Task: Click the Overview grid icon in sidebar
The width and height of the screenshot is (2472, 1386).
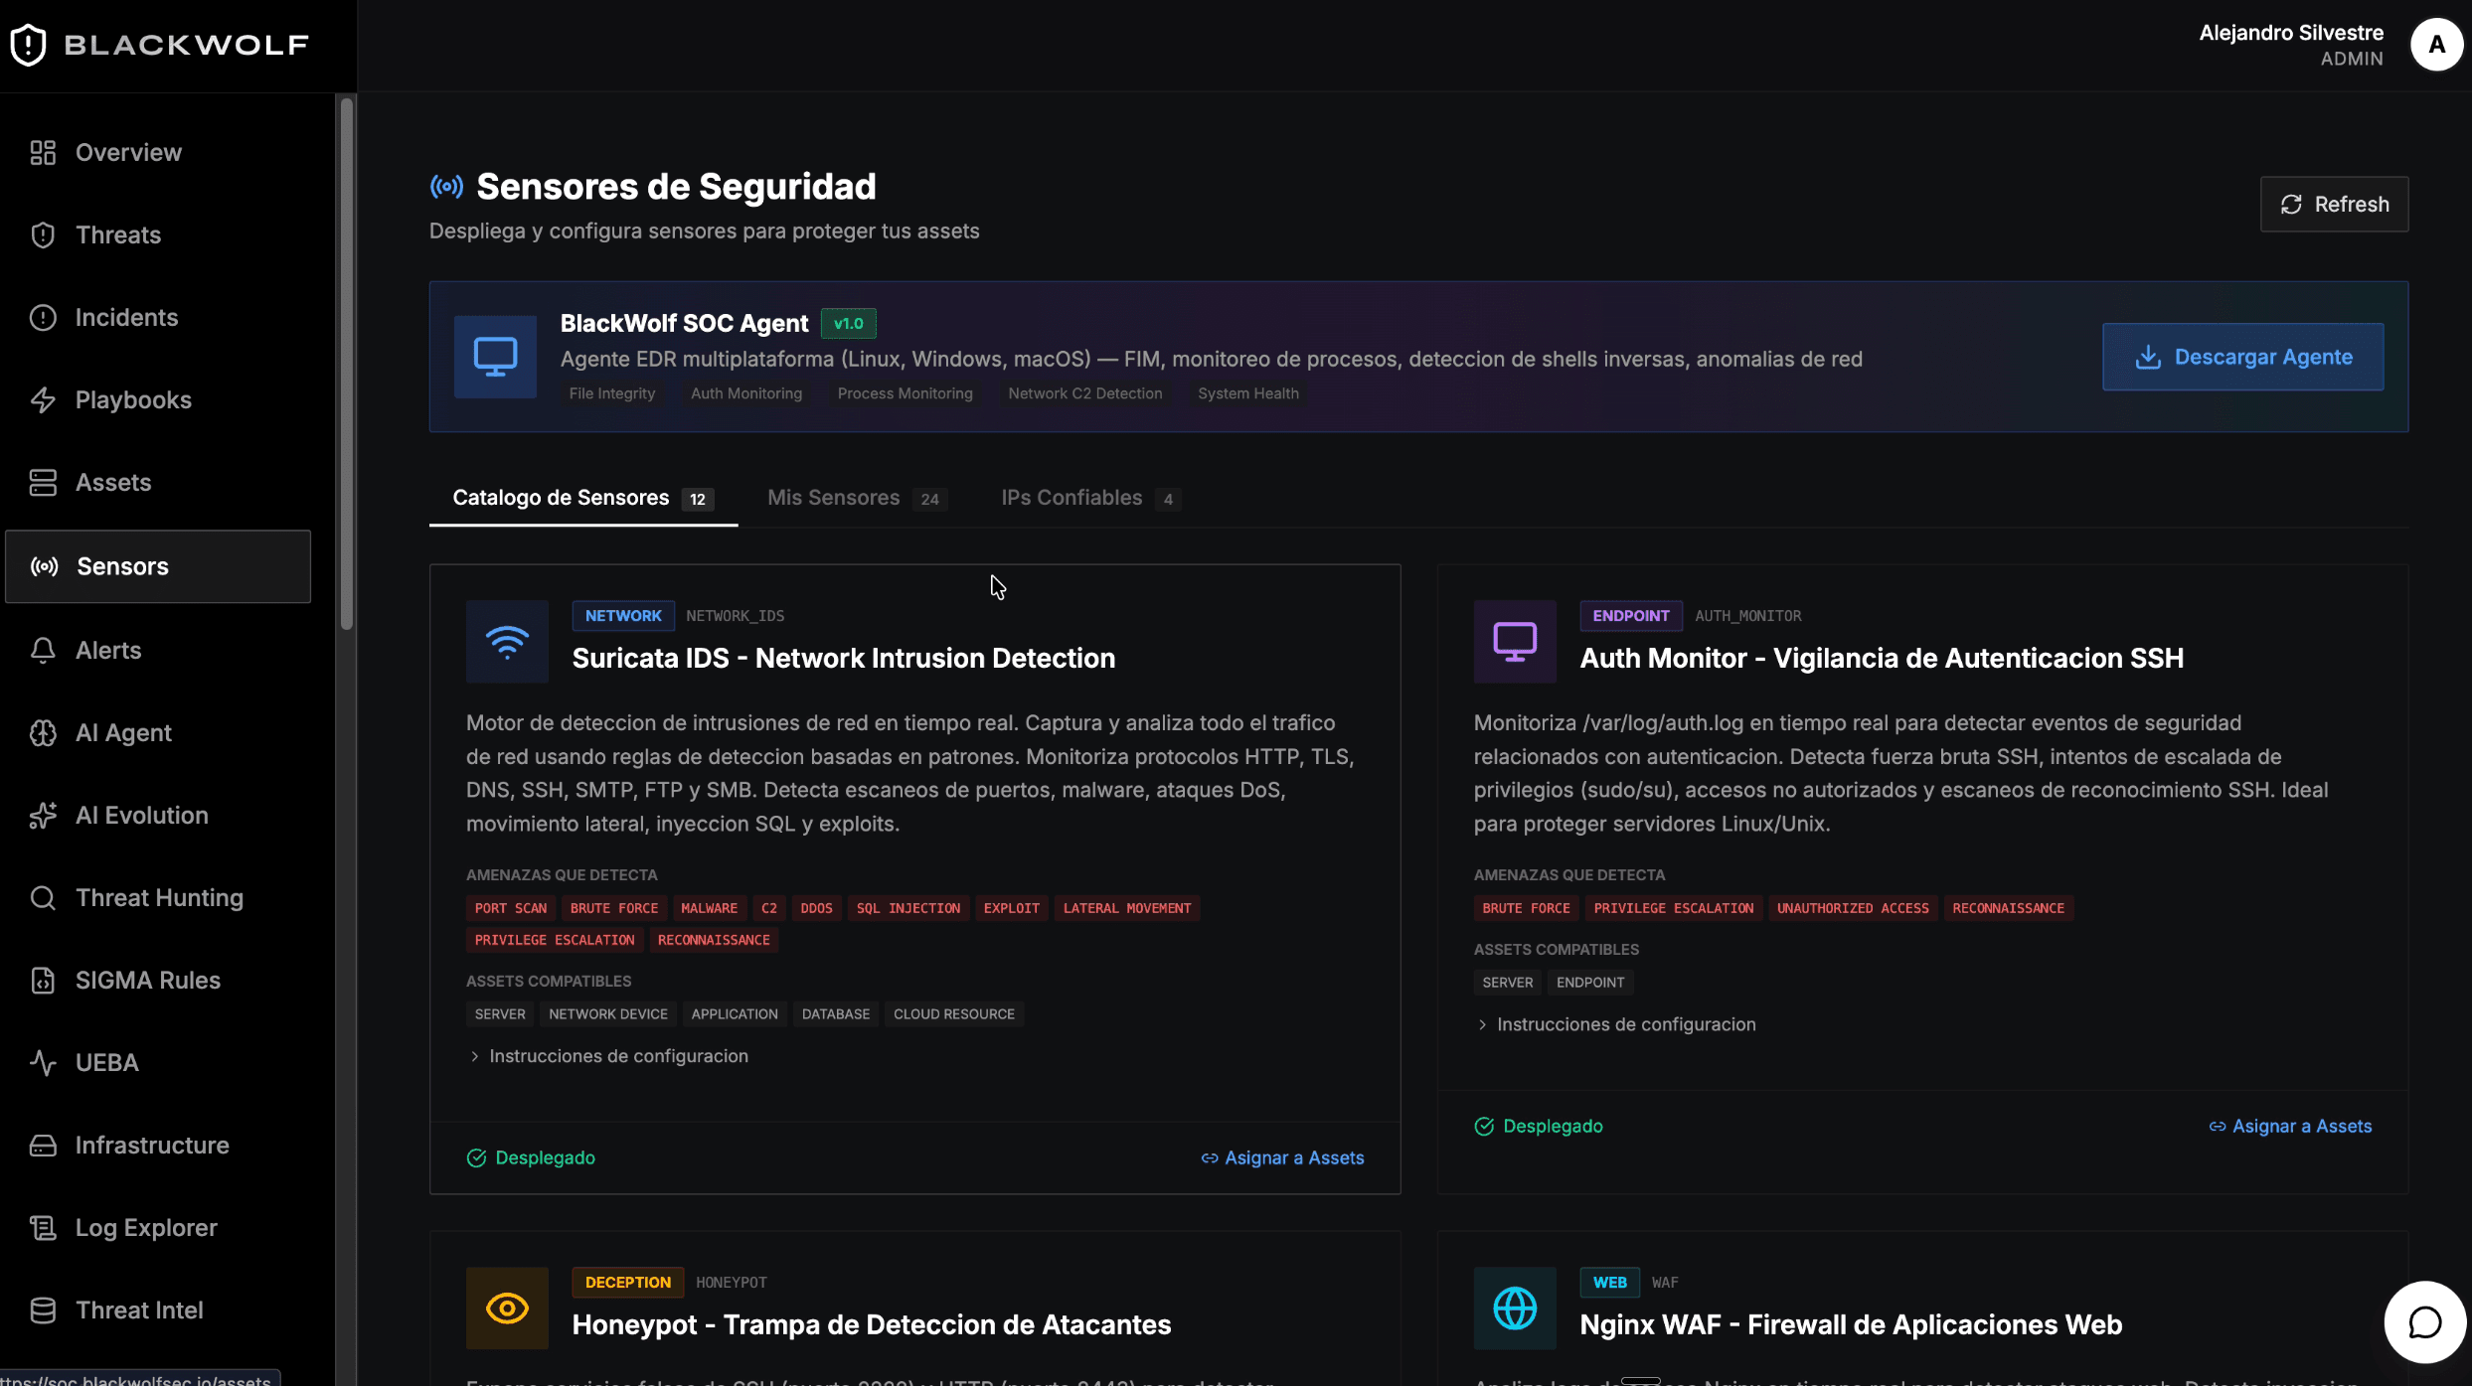Action: pyautogui.click(x=43, y=152)
